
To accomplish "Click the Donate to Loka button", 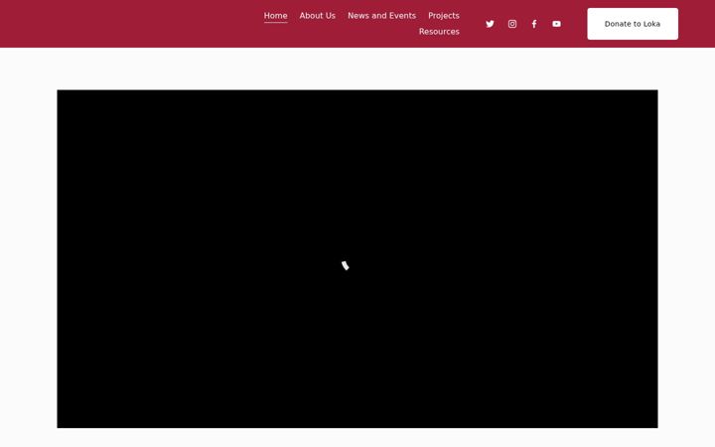I will 633,24.
